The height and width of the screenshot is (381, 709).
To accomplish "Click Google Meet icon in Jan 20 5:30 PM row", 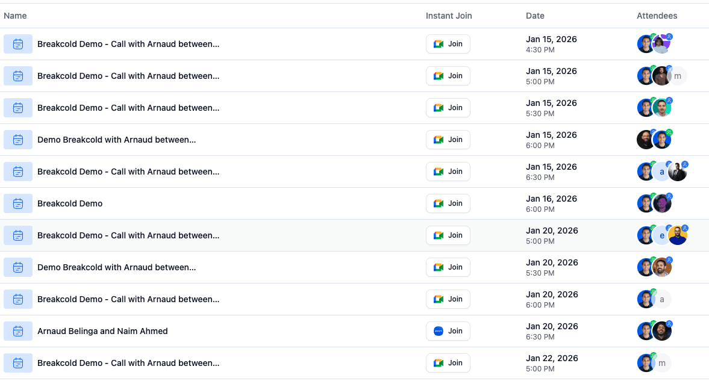I will point(439,267).
